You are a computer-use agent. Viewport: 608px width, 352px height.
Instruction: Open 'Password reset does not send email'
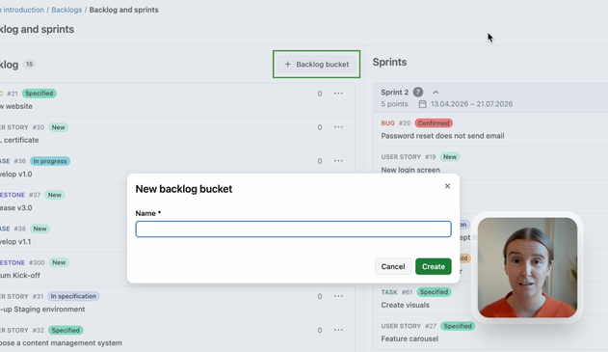(x=442, y=136)
